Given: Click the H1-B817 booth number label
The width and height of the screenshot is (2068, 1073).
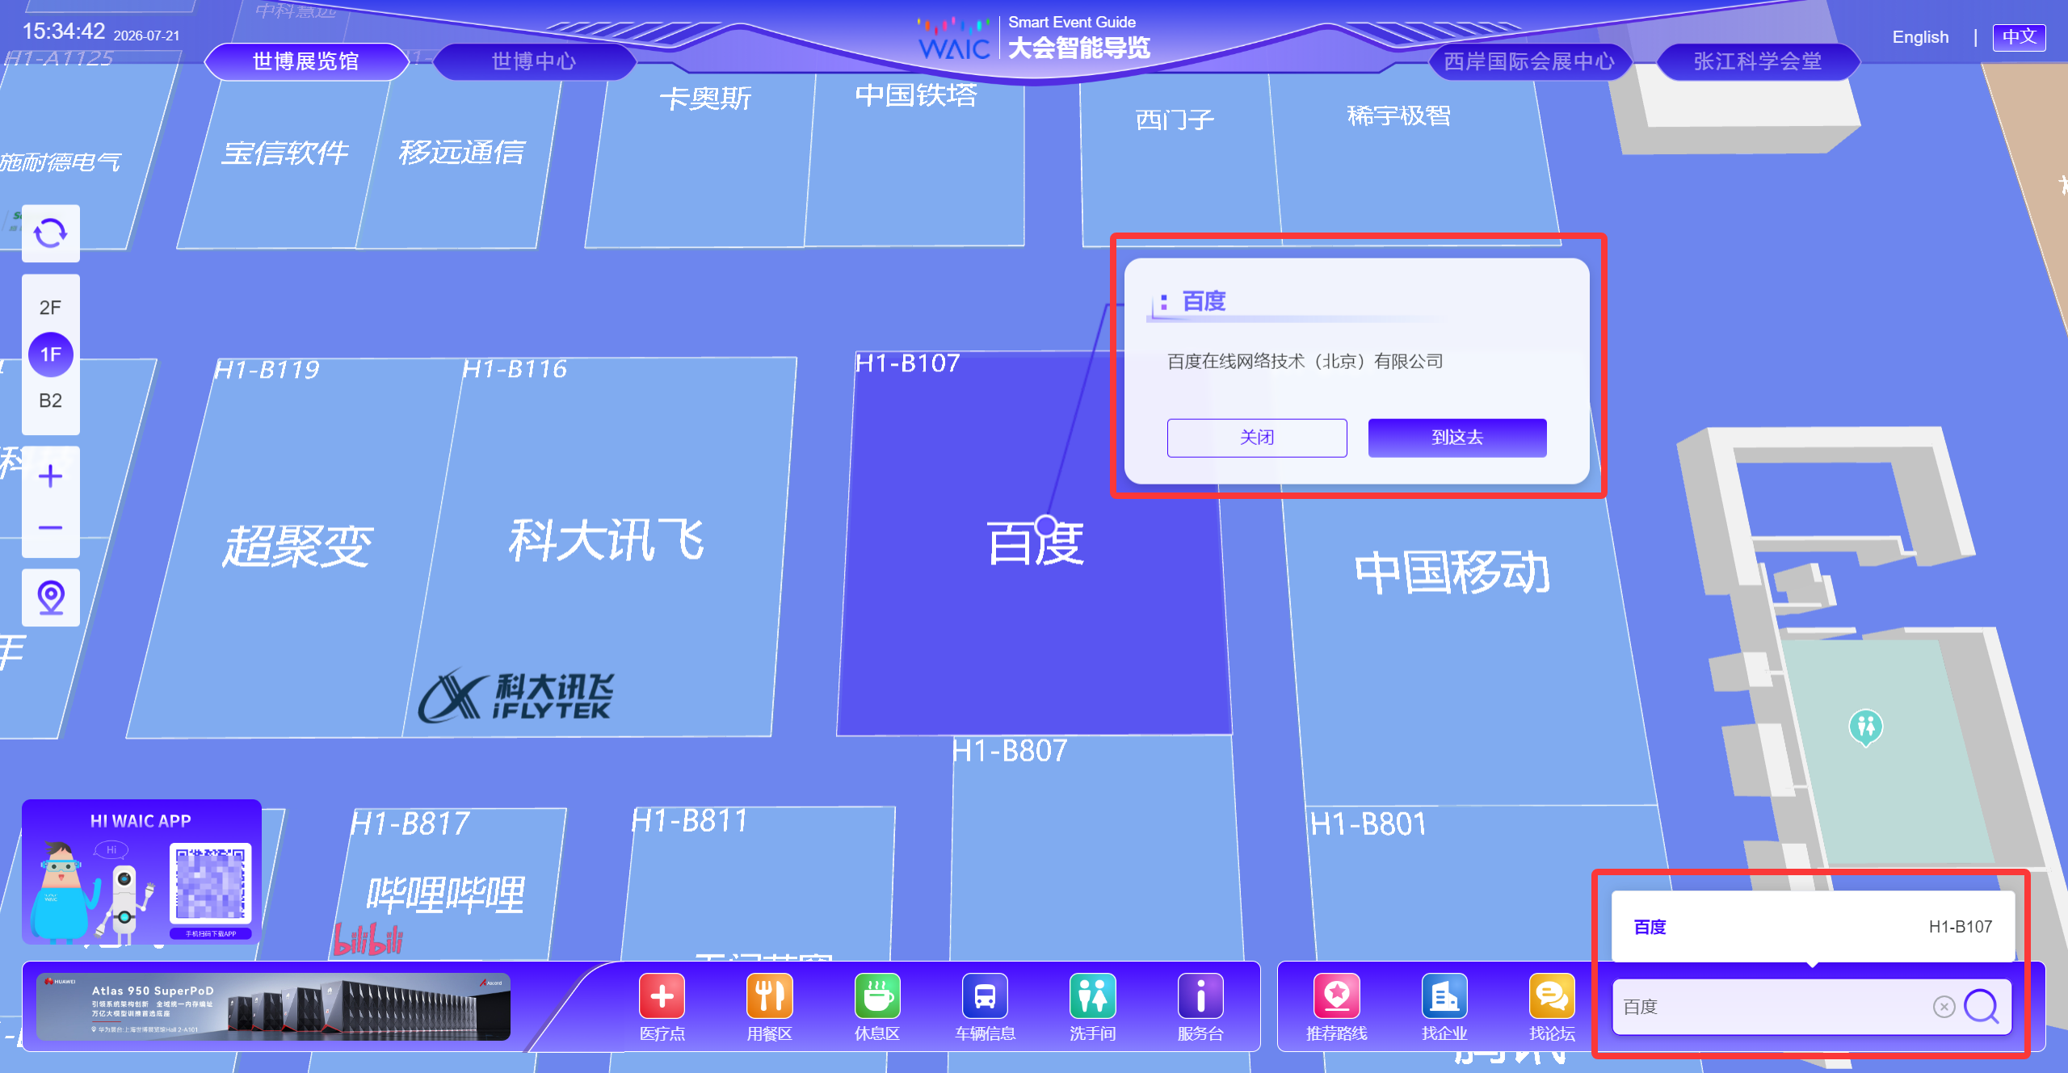Looking at the screenshot, I should point(410,824).
